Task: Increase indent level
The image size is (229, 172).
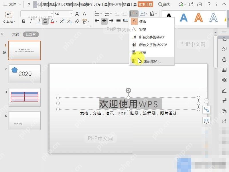Action: pyautogui.click(x=125, y=14)
